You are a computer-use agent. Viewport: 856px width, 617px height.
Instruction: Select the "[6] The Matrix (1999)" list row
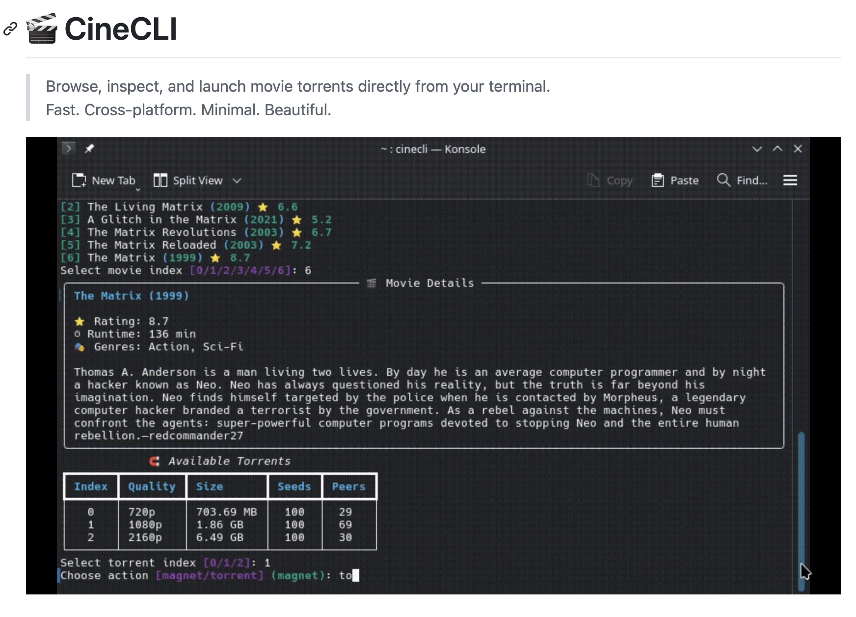click(156, 258)
